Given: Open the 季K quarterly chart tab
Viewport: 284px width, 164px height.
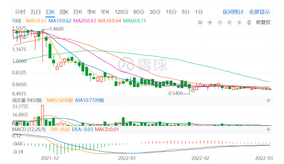Looking at the screenshot, I should (x=92, y=12).
